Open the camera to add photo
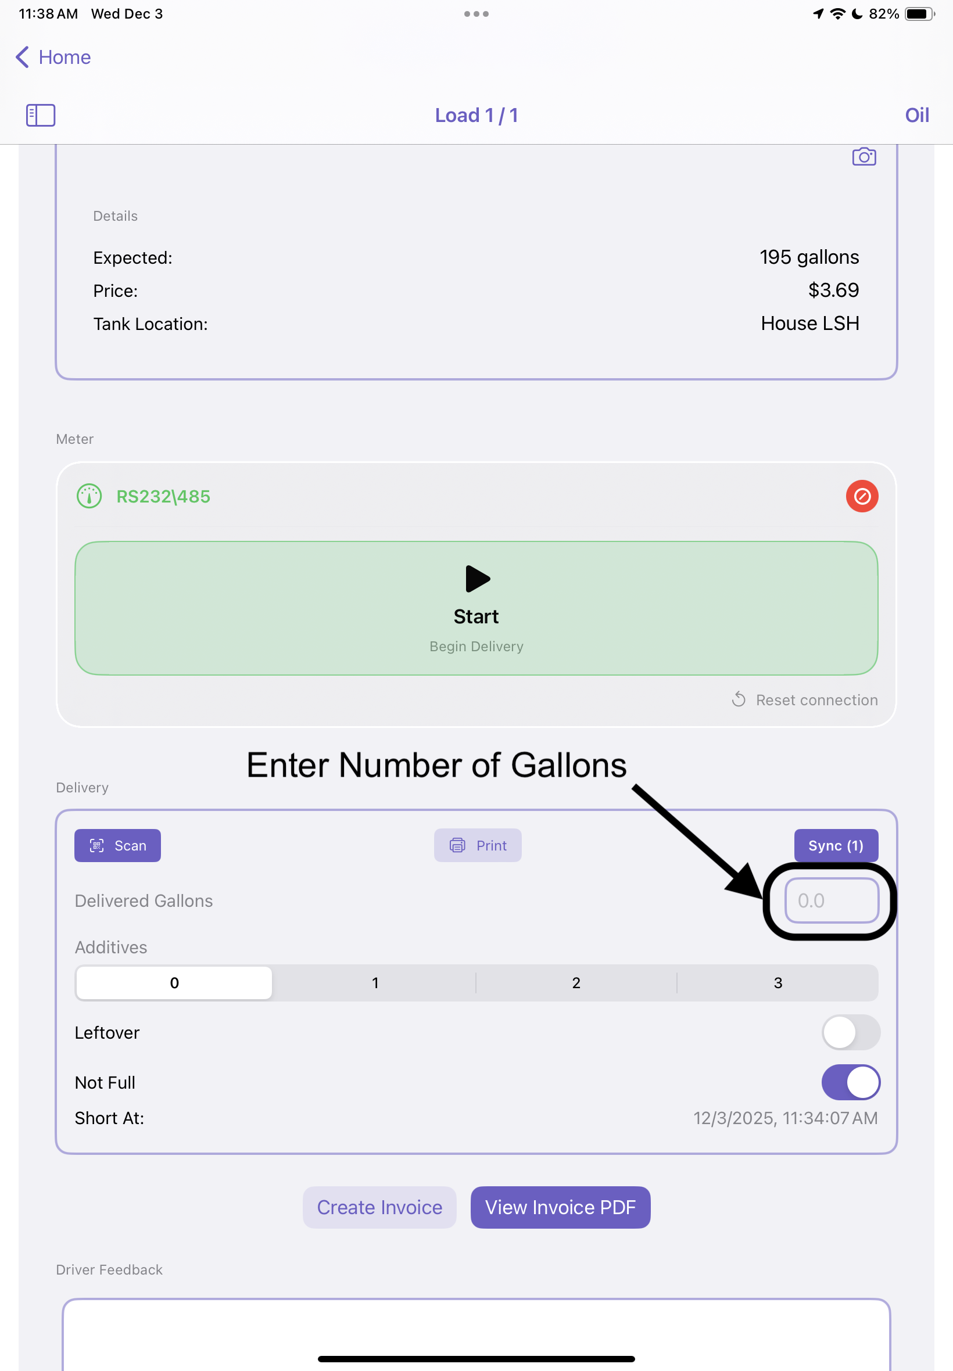 pos(864,157)
